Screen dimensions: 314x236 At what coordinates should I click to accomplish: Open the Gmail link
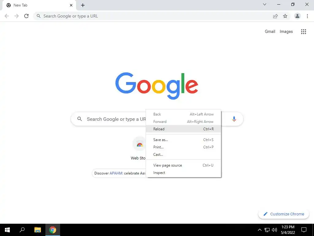(x=270, y=32)
